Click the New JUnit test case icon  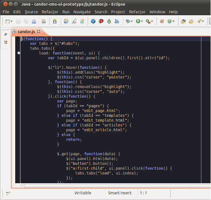click(x=74, y=21)
